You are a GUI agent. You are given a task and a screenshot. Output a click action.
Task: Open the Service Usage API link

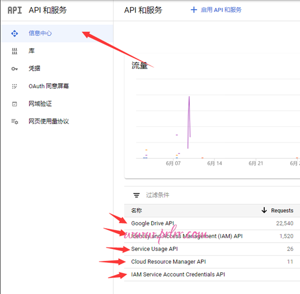154,249
